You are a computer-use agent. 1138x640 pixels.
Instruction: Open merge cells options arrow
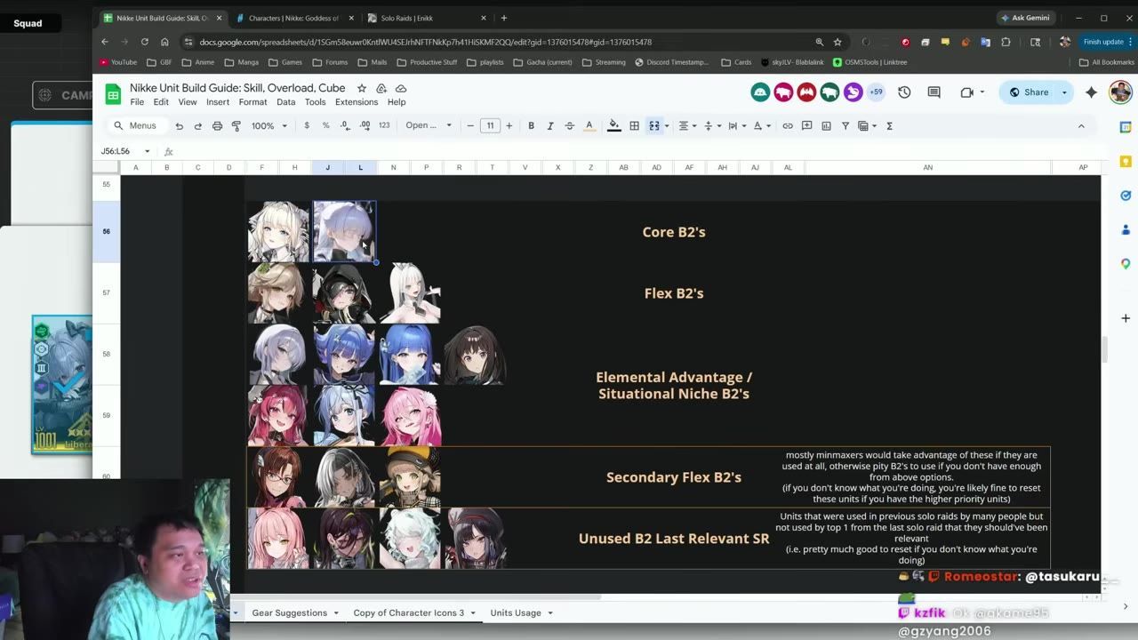tap(667, 126)
